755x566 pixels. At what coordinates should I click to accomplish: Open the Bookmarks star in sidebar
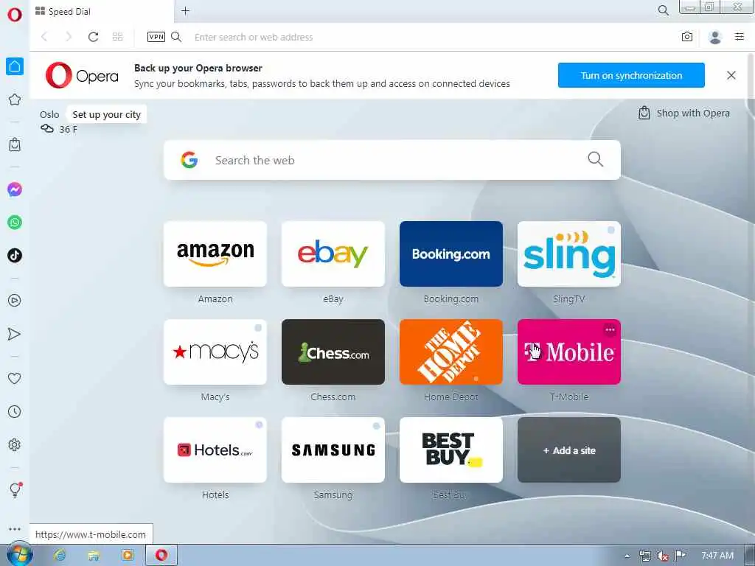(15, 99)
